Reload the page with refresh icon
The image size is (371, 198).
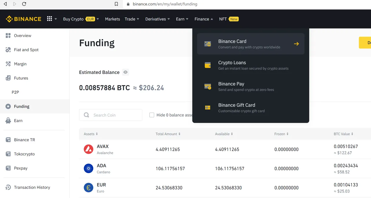click(x=24, y=4)
